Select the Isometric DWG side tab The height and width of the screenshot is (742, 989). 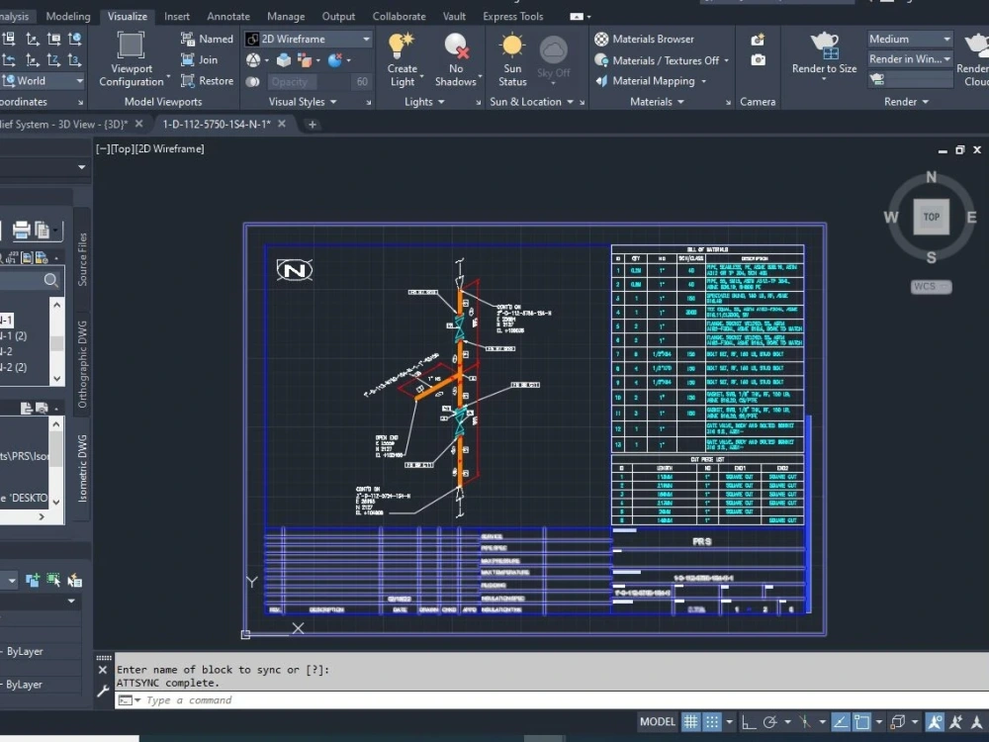pos(82,468)
